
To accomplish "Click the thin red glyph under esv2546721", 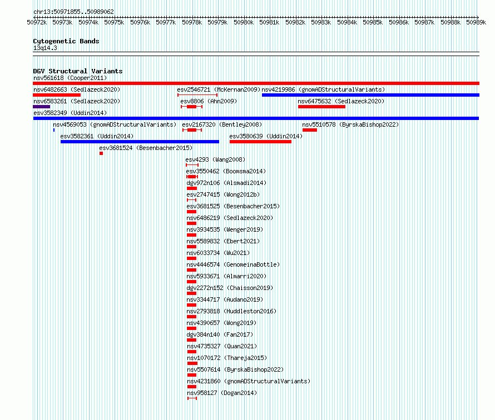I will [197, 95].
